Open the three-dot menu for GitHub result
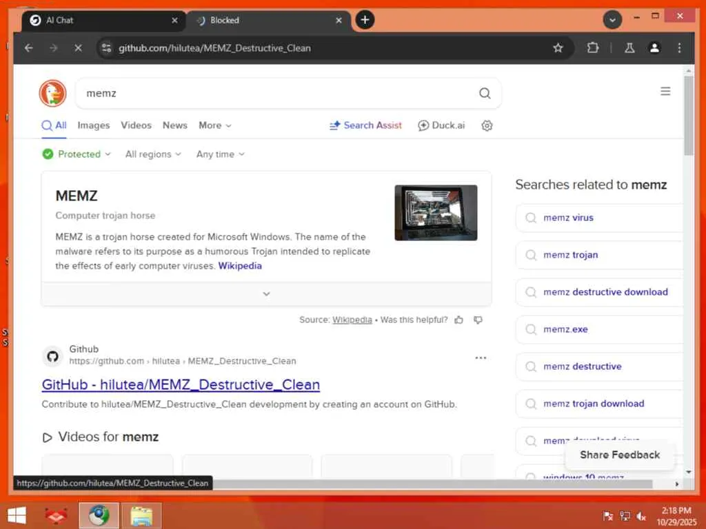This screenshot has height=529, width=706. coord(481,358)
